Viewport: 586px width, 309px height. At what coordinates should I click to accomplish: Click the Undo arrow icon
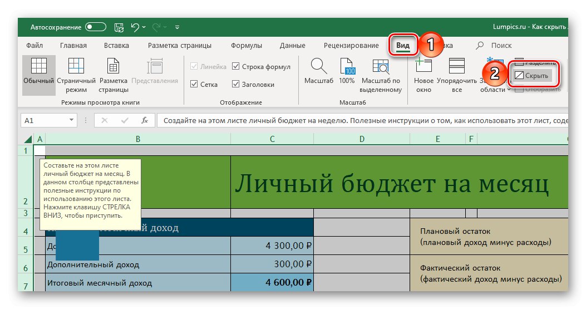pyautogui.click(x=135, y=27)
